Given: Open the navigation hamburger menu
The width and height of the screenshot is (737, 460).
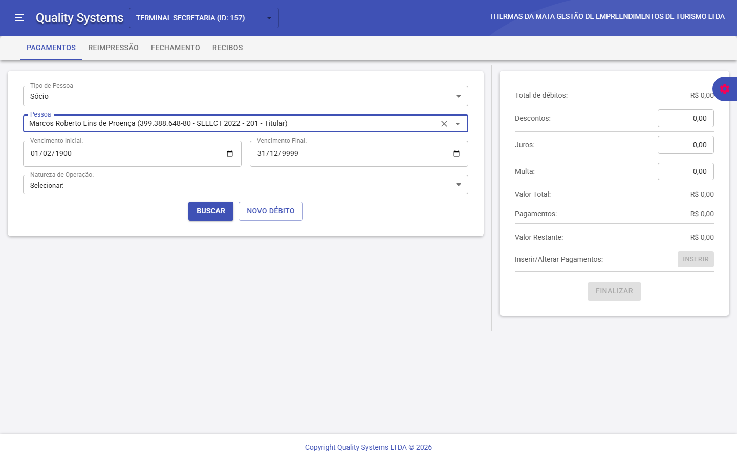Looking at the screenshot, I should [x=19, y=17].
